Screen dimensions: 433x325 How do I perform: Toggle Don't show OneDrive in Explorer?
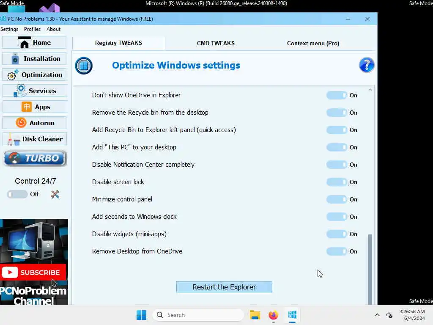pyautogui.click(x=336, y=95)
